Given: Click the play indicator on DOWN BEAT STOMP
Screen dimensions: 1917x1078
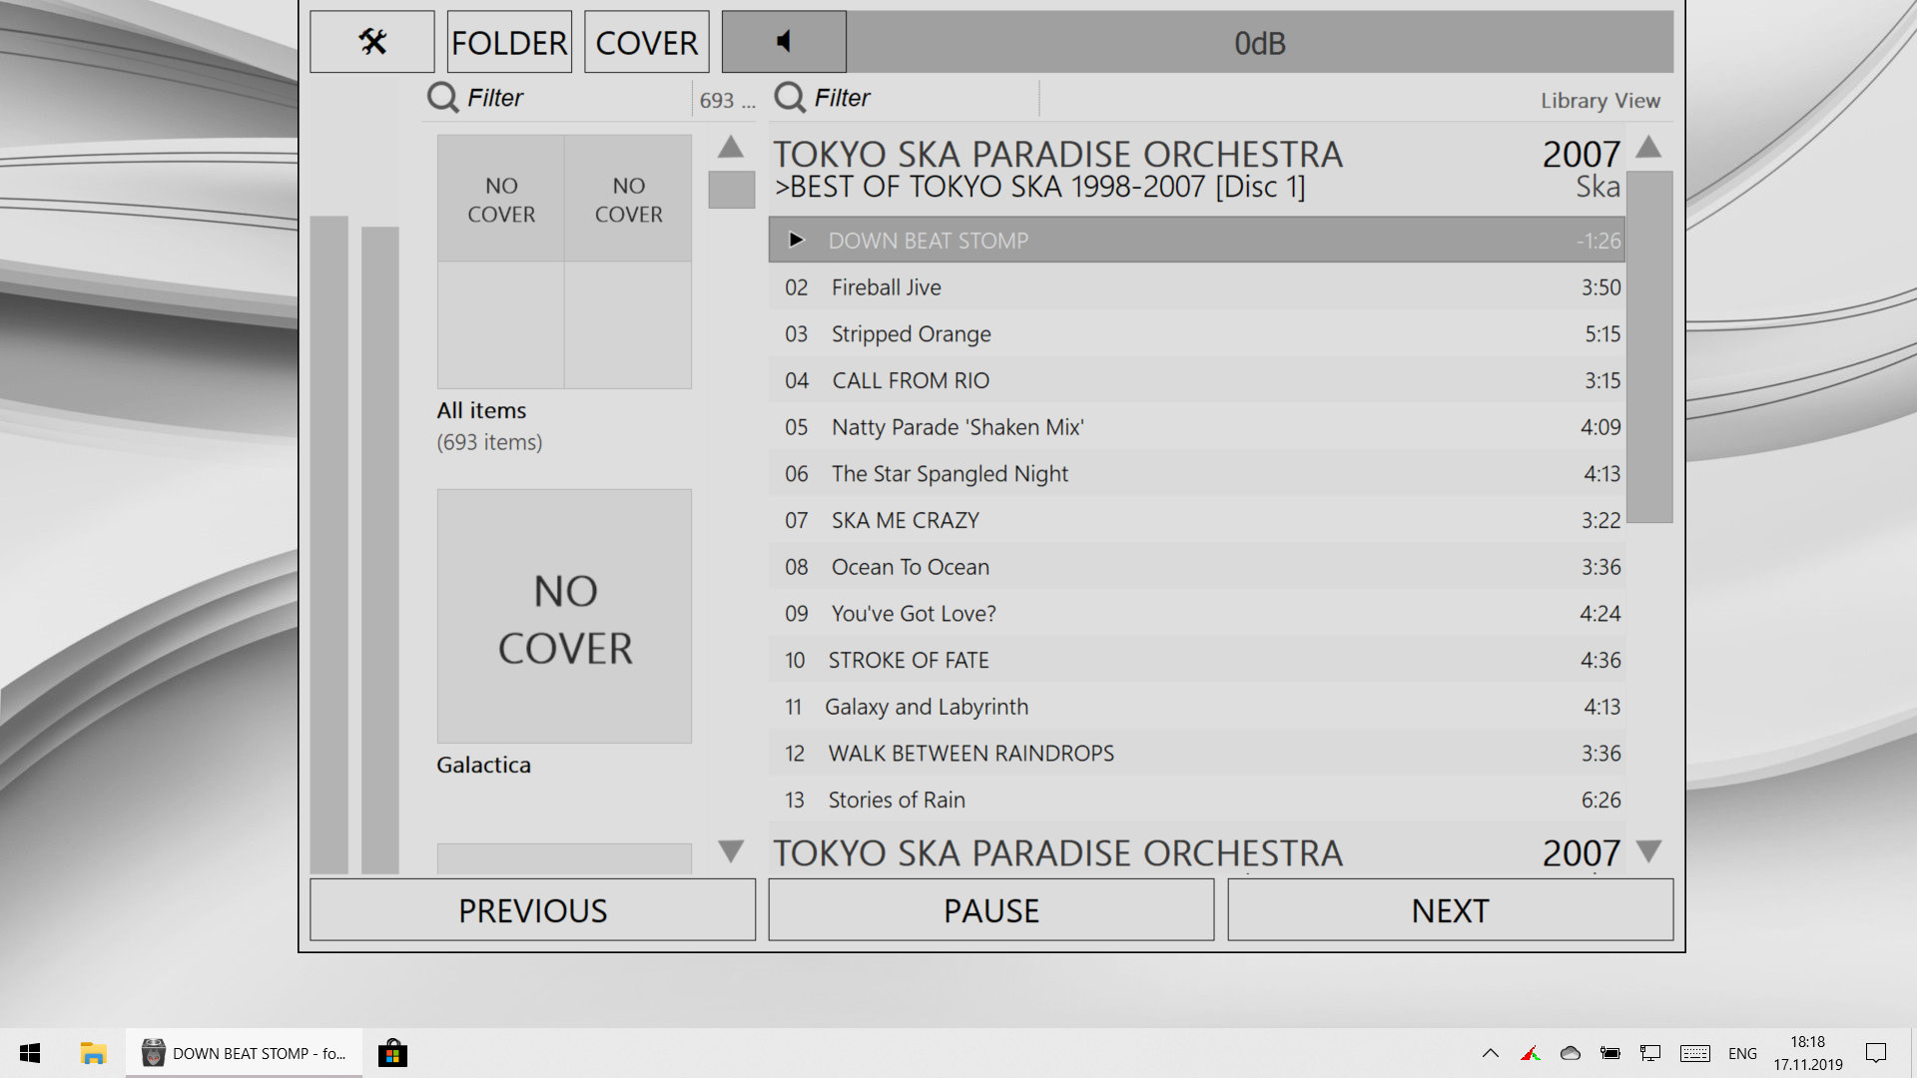Looking at the screenshot, I should (x=796, y=240).
